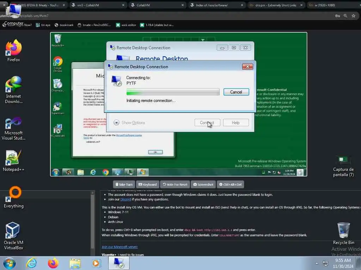Close the Connecting to PYTF dialog
Viewport: 361px width, 270px height.
coord(247,66)
